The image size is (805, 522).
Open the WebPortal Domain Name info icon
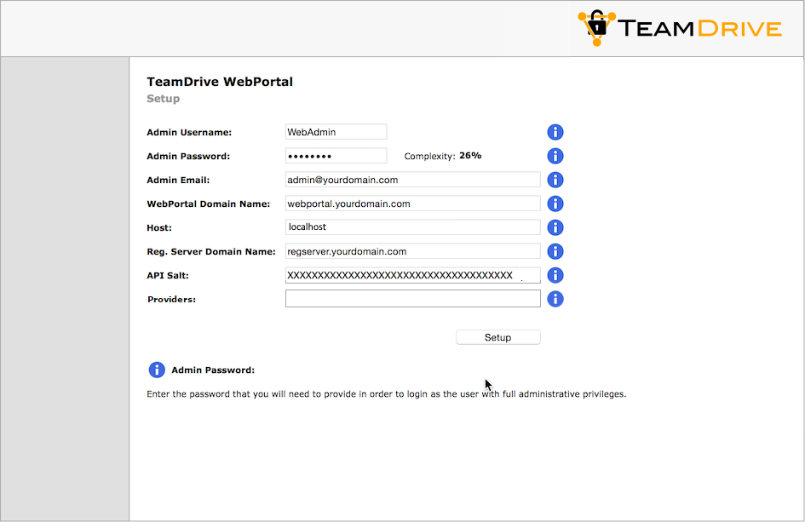[x=555, y=204]
